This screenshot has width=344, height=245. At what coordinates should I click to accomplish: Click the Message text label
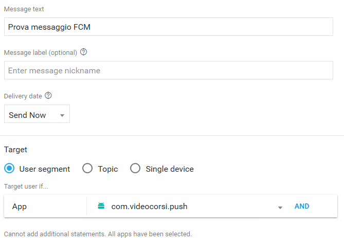24,9
